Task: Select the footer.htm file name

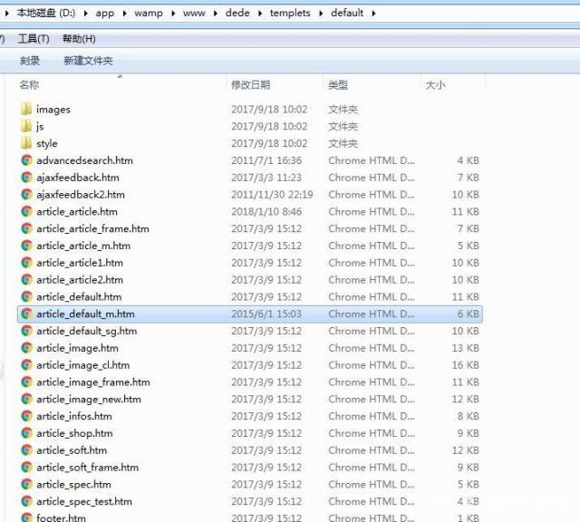Action: (61, 517)
